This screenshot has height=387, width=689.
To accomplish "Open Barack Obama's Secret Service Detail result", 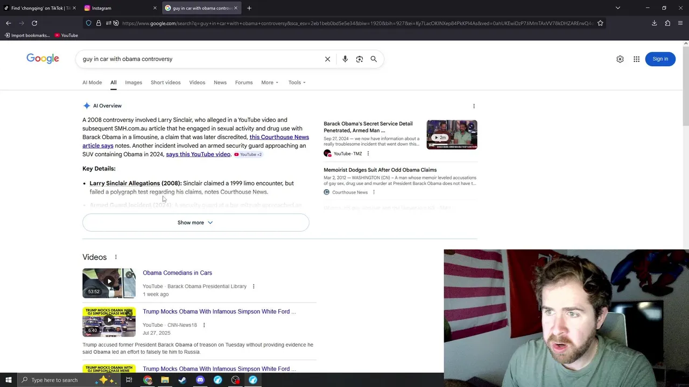I will point(368,127).
